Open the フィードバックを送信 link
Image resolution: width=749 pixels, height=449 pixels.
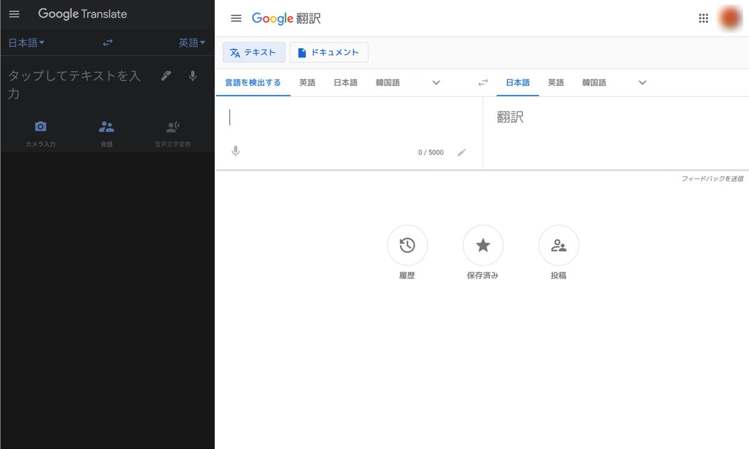712,178
